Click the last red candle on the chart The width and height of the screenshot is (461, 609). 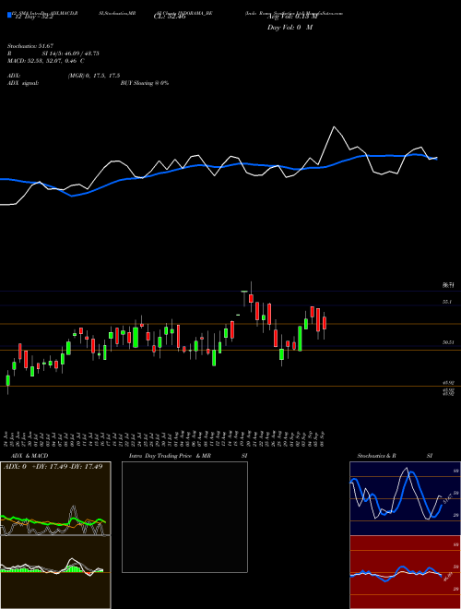pos(325,323)
